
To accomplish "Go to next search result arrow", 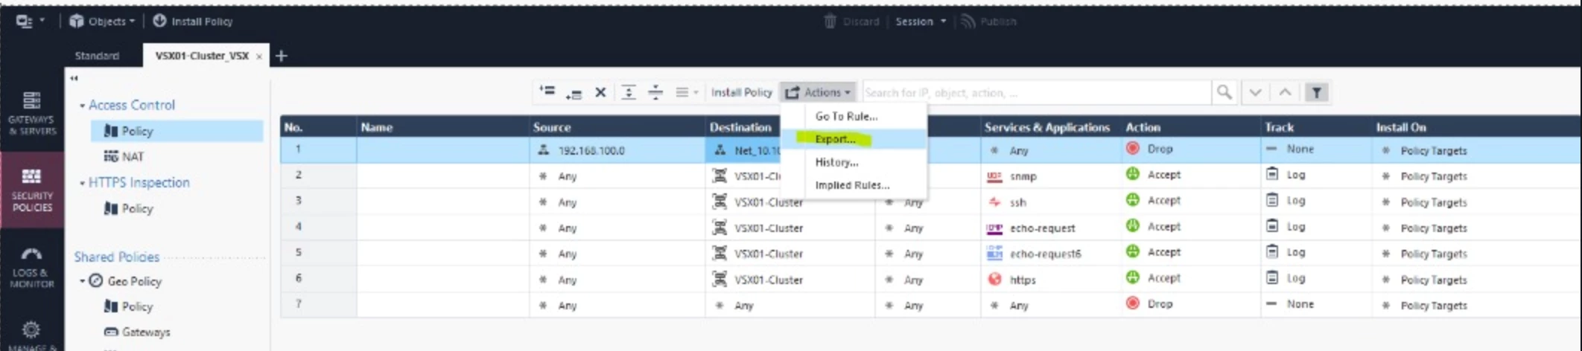I will coord(1256,92).
